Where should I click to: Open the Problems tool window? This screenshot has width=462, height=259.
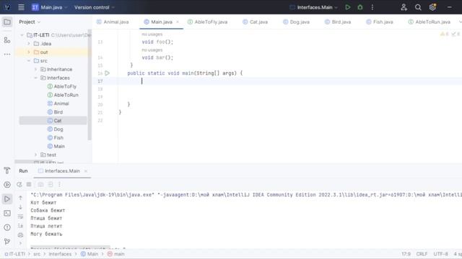7,227
